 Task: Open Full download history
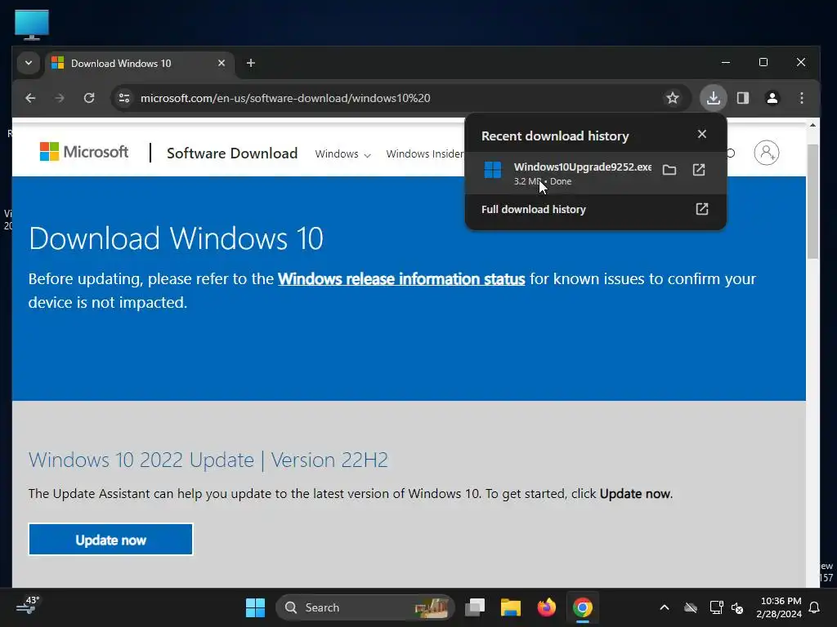(595, 210)
